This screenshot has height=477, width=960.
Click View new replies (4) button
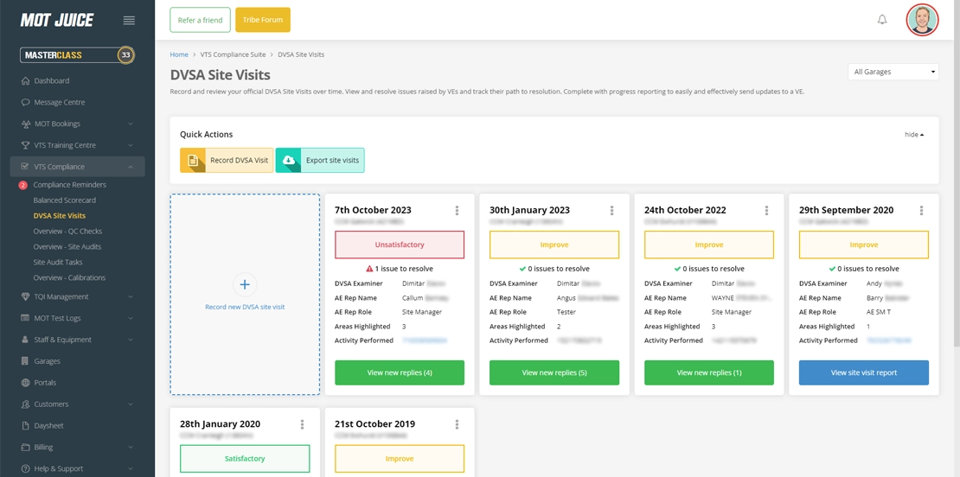point(400,372)
